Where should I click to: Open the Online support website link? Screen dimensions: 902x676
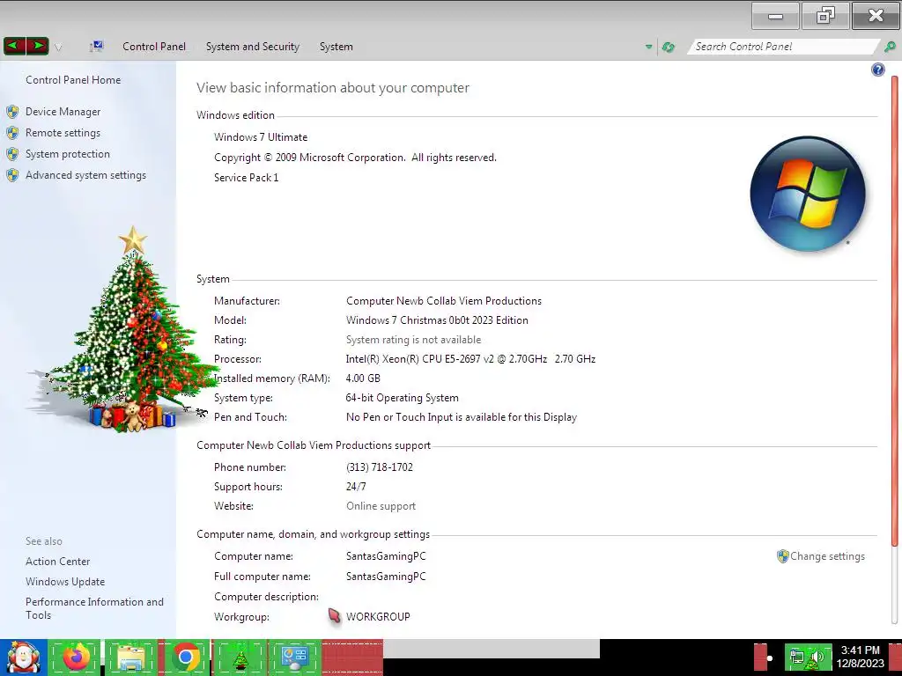point(381,506)
